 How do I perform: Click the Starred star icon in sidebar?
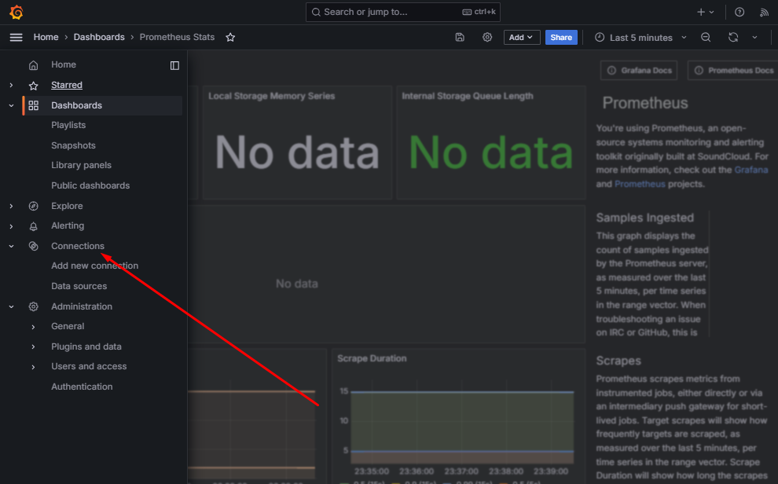point(33,86)
